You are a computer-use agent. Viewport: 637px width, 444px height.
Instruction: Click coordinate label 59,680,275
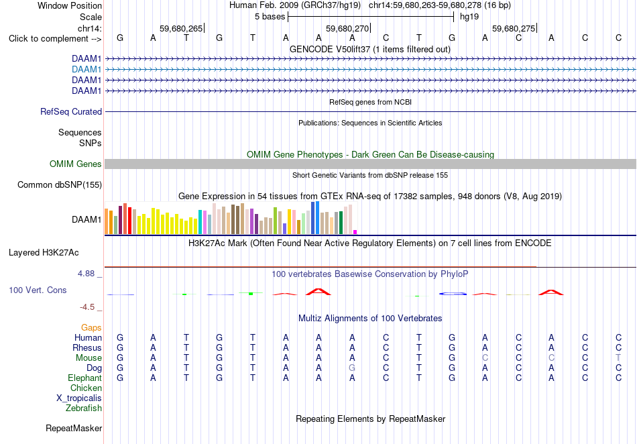click(x=514, y=28)
